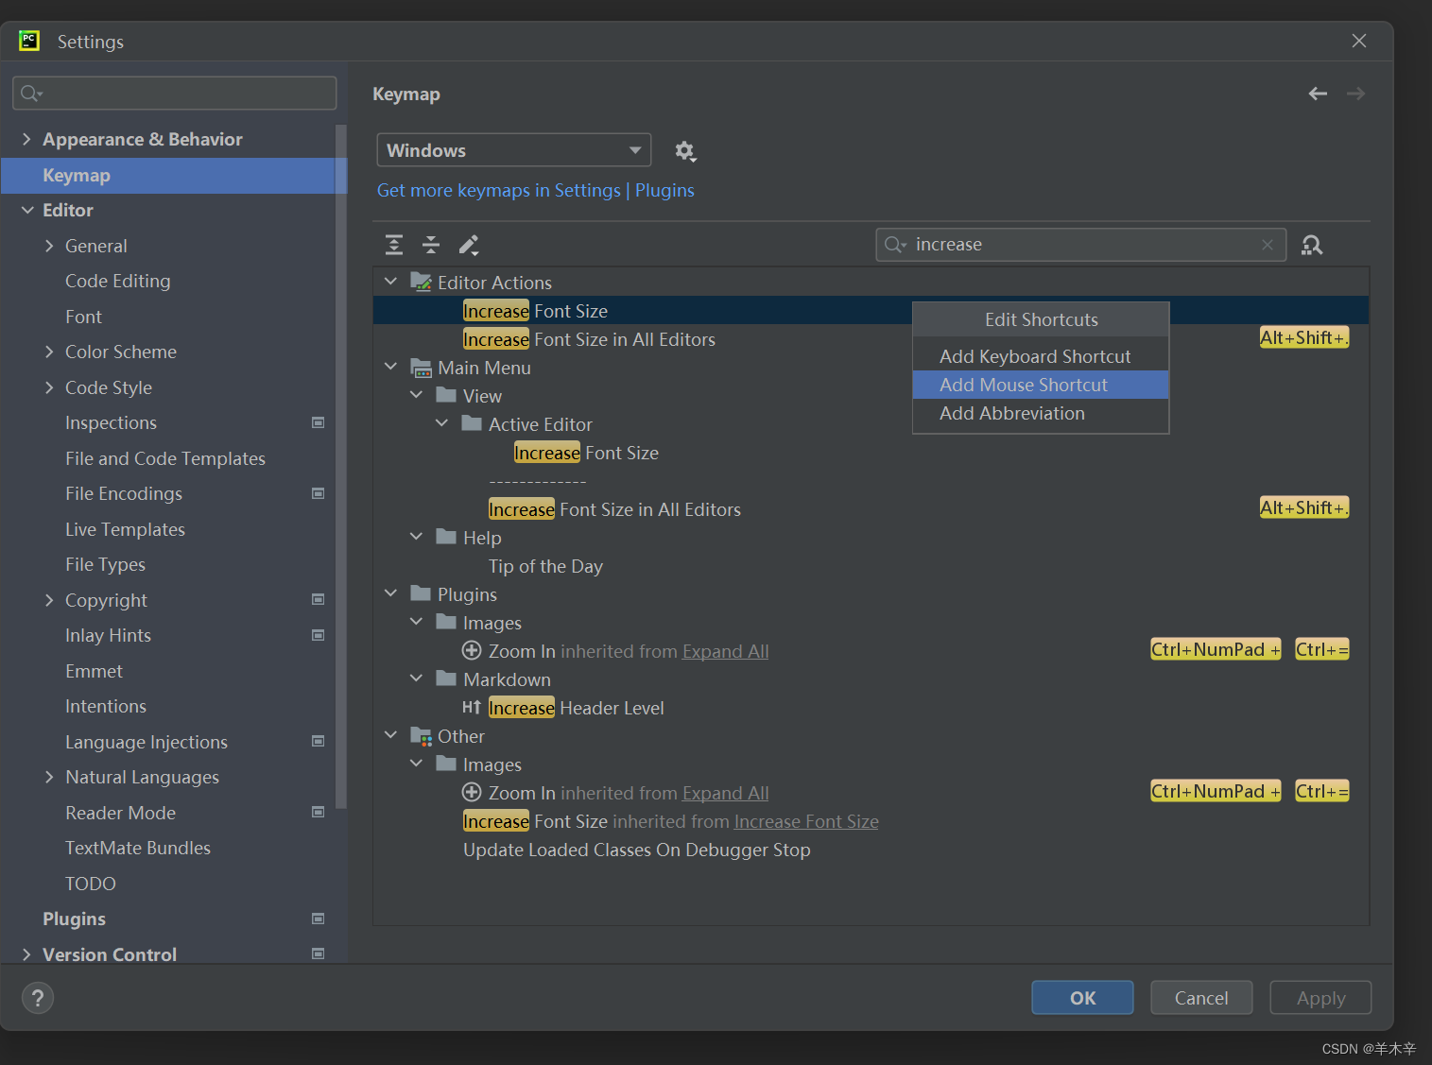Click the project-level icon beside Inlay Hints
Screen dimensions: 1432x1065
pos(319,635)
